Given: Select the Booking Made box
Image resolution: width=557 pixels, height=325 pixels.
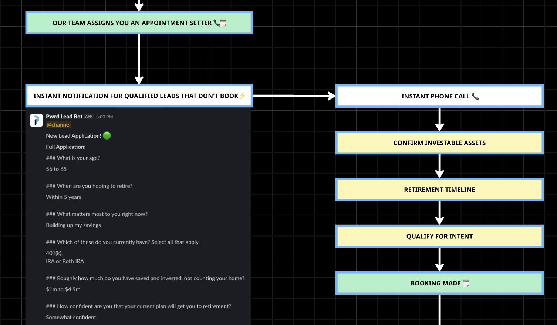Looking at the screenshot, I should coord(439,283).
